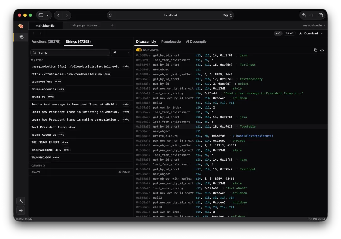341x239 pixels.
Task: Switch to mshopappxhubjs.ios file tab
Action: 85,25
